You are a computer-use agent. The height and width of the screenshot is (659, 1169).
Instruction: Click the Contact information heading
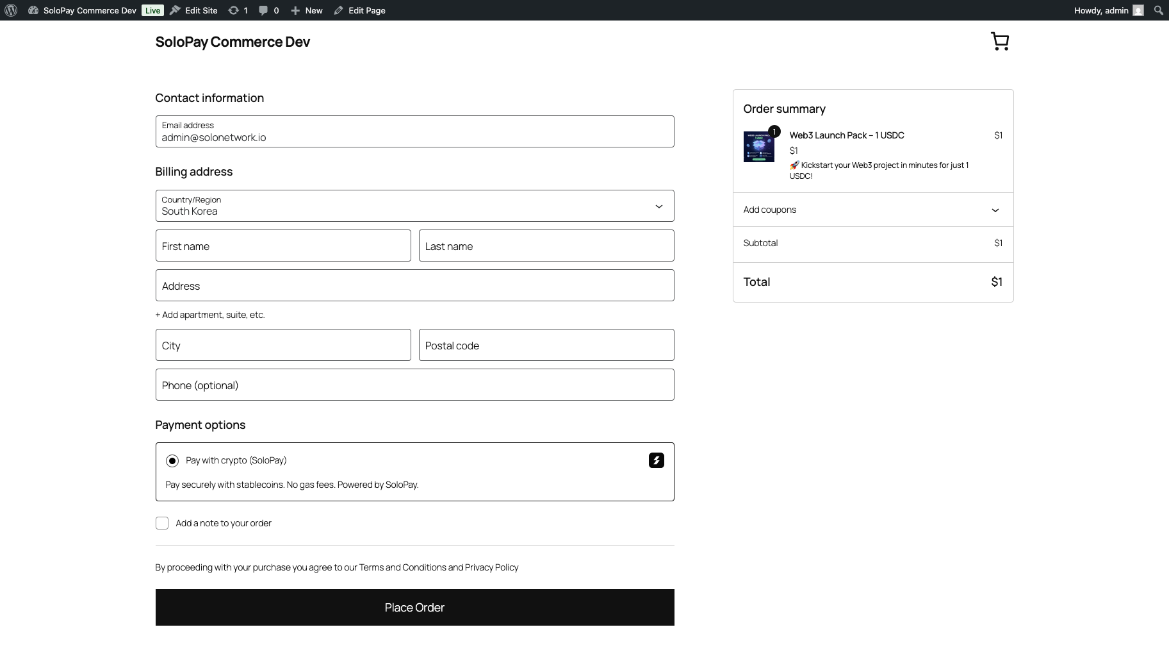click(209, 98)
